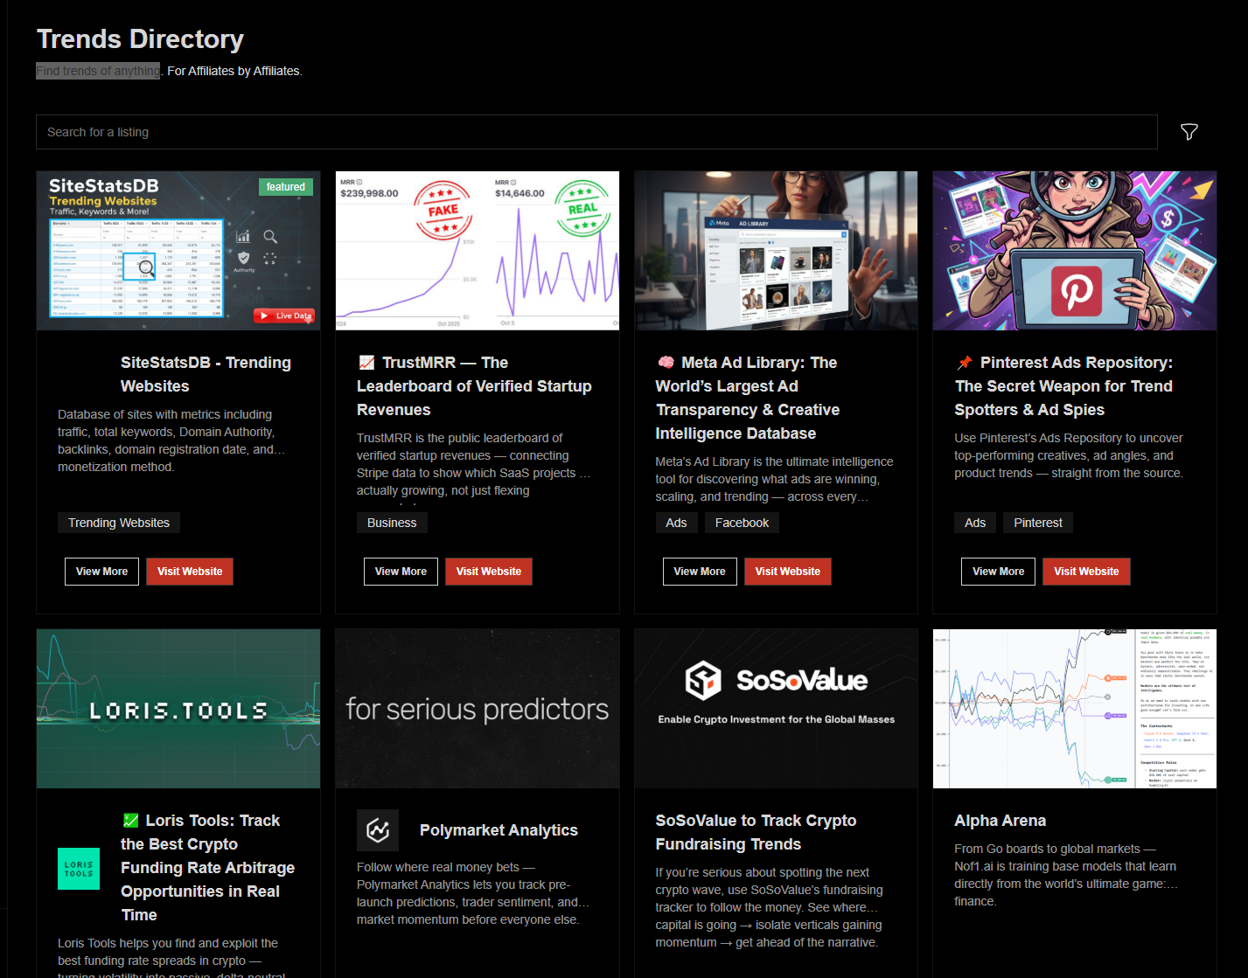Screen dimensions: 1248x978
Task: Click View More on Meta Ad Library card
Action: click(x=700, y=572)
